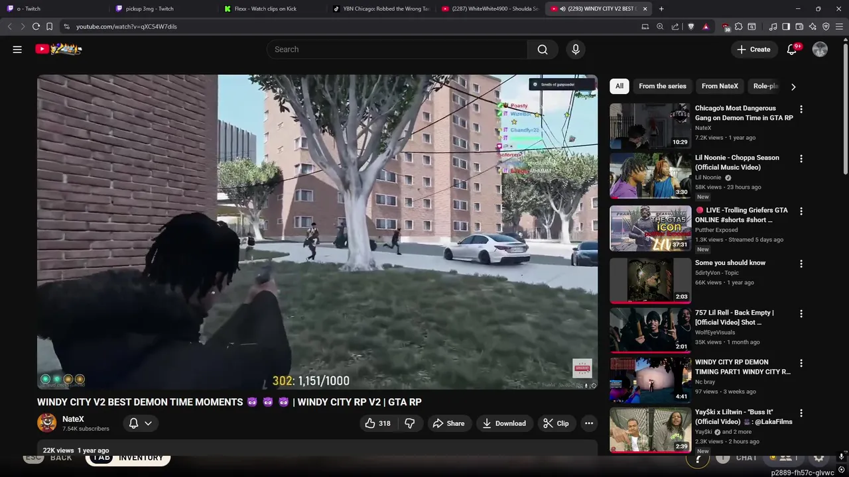The image size is (849, 477).
Task: Share this page from address bar
Action: [x=675, y=26]
